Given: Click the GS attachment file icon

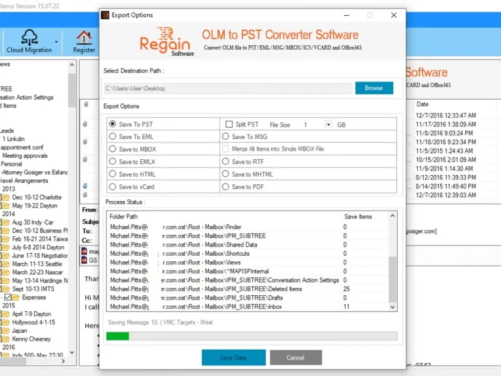Looking at the screenshot, I should click(x=85, y=260).
